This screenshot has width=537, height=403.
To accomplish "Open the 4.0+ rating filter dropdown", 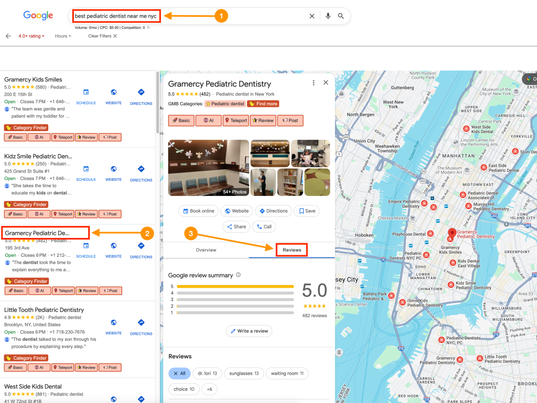I will click(31, 36).
